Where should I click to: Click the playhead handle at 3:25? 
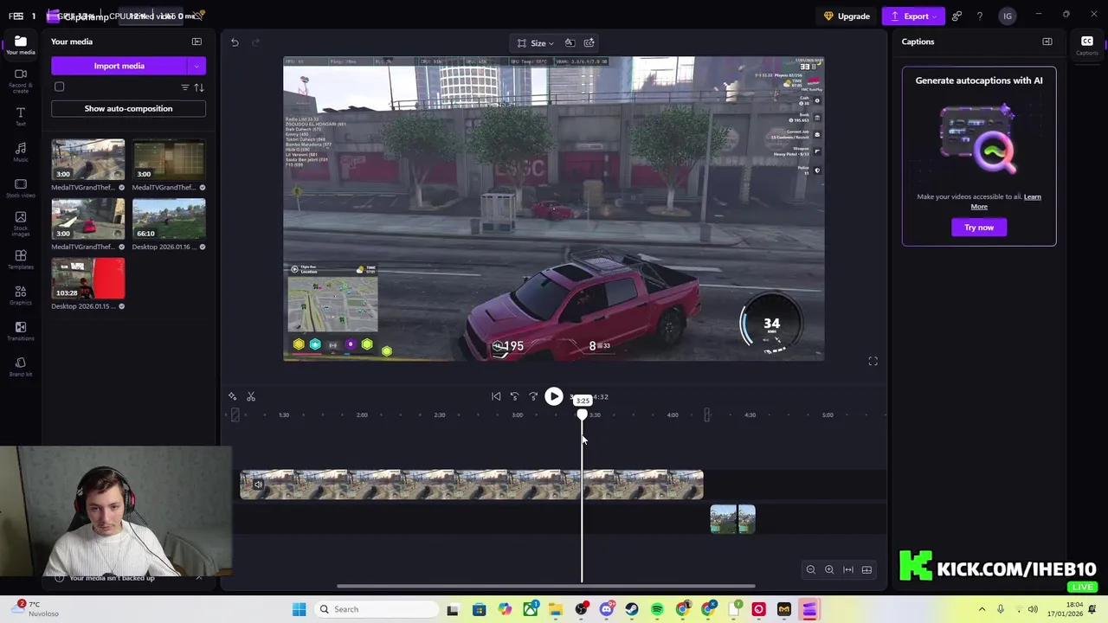[583, 414]
